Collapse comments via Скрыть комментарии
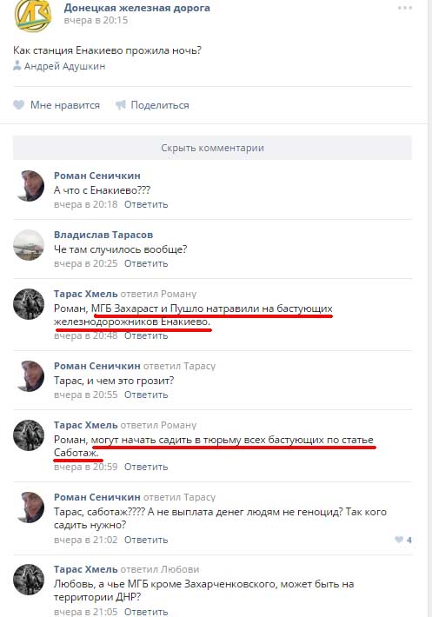Image resolution: width=432 pixels, height=617 pixels. coord(212,148)
